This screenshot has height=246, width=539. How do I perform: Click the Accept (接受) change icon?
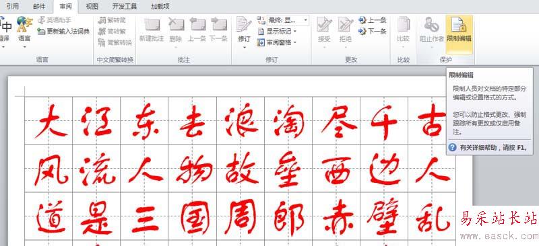(x=324, y=25)
